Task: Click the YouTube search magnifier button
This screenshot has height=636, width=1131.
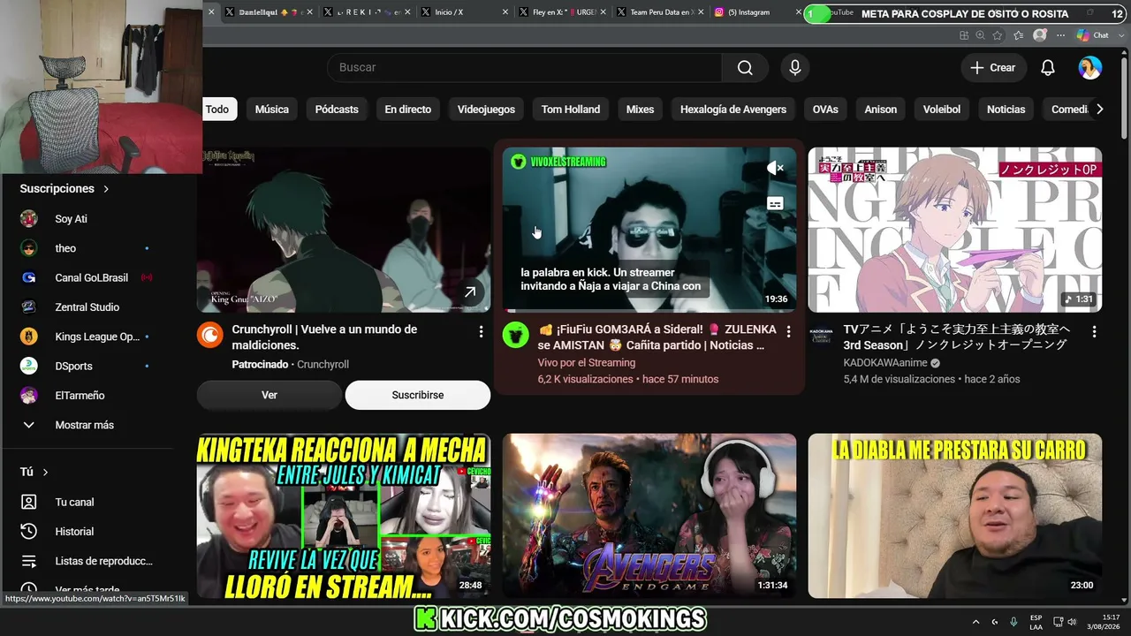Action: 745,68
